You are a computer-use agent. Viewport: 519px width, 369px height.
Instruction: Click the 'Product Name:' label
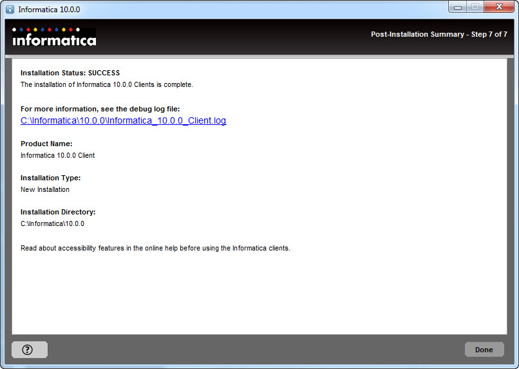tap(46, 144)
